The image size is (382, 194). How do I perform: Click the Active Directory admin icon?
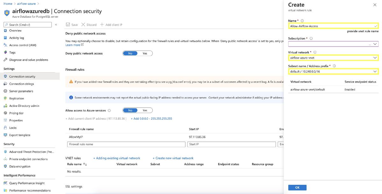[5, 106]
